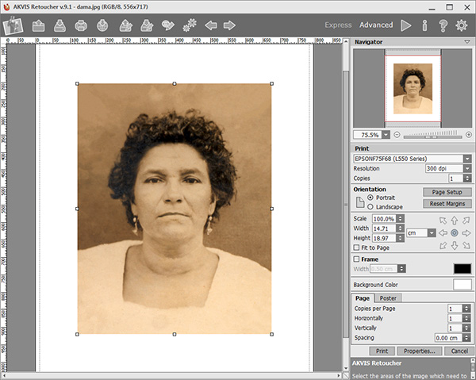Click the Scale 100.0% input field
The image size is (476, 380).
384,218
